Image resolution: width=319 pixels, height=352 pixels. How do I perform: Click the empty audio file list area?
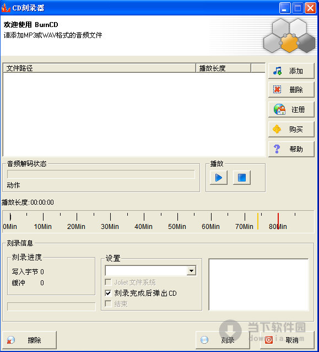coord(134,114)
